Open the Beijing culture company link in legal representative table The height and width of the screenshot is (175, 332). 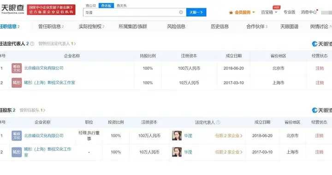coord(44,68)
